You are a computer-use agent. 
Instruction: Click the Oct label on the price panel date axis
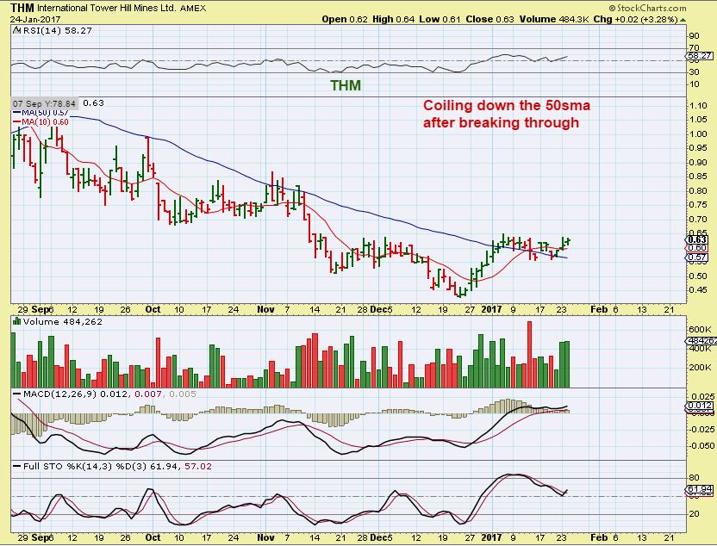153,309
